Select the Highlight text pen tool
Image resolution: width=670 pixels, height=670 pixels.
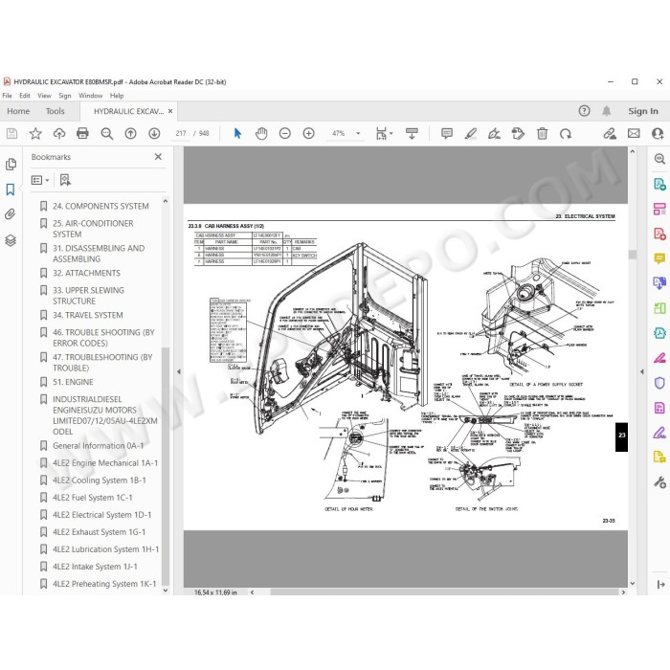[x=471, y=134]
